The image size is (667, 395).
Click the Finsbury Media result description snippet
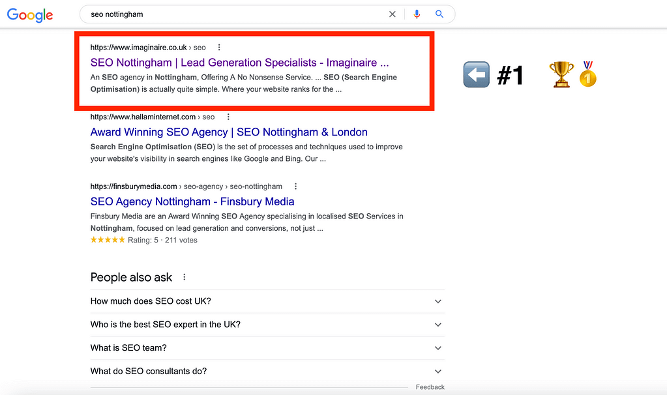click(x=246, y=222)
